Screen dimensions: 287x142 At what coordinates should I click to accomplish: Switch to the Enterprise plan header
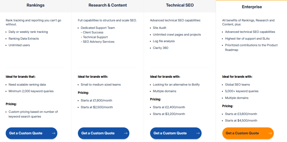pyautogui.click(x=251, y=7)
